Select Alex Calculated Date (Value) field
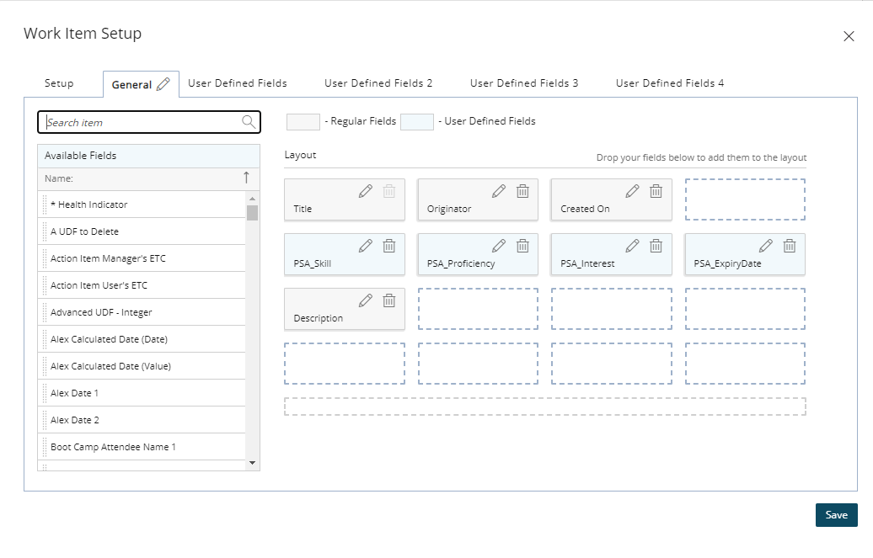 click(142, 367)
